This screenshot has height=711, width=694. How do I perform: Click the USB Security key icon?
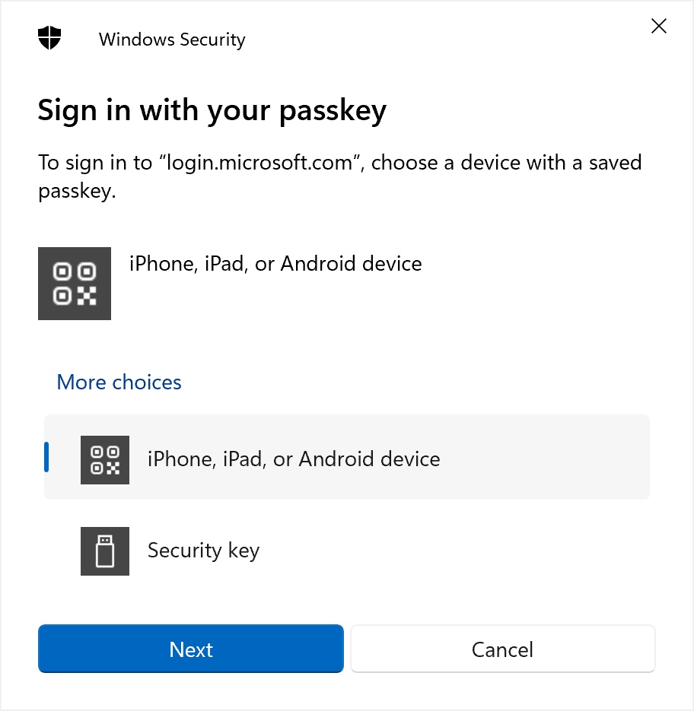pos(105,551)
